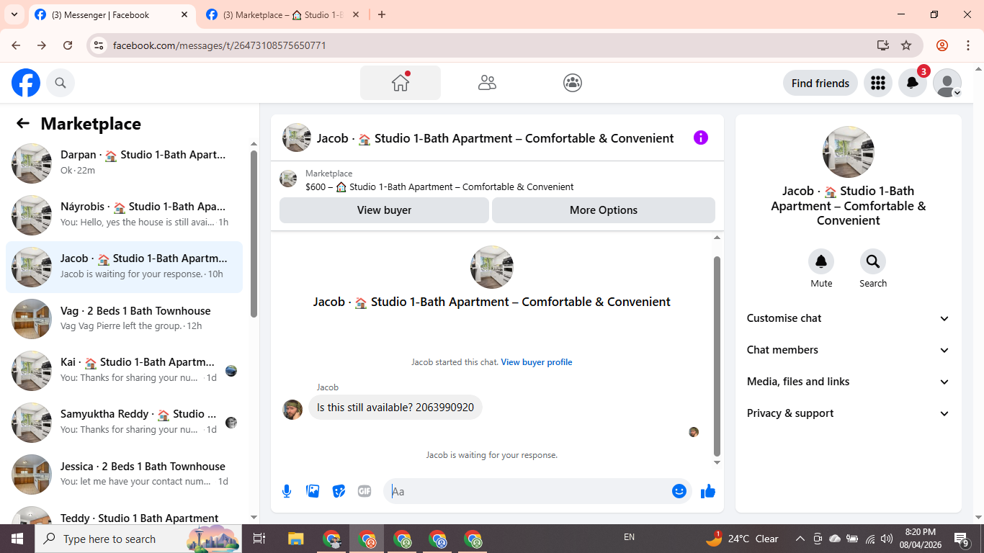Click the back arrow beside Marketplace
This screenshot has width=984, height=553.
click(23, 123)
